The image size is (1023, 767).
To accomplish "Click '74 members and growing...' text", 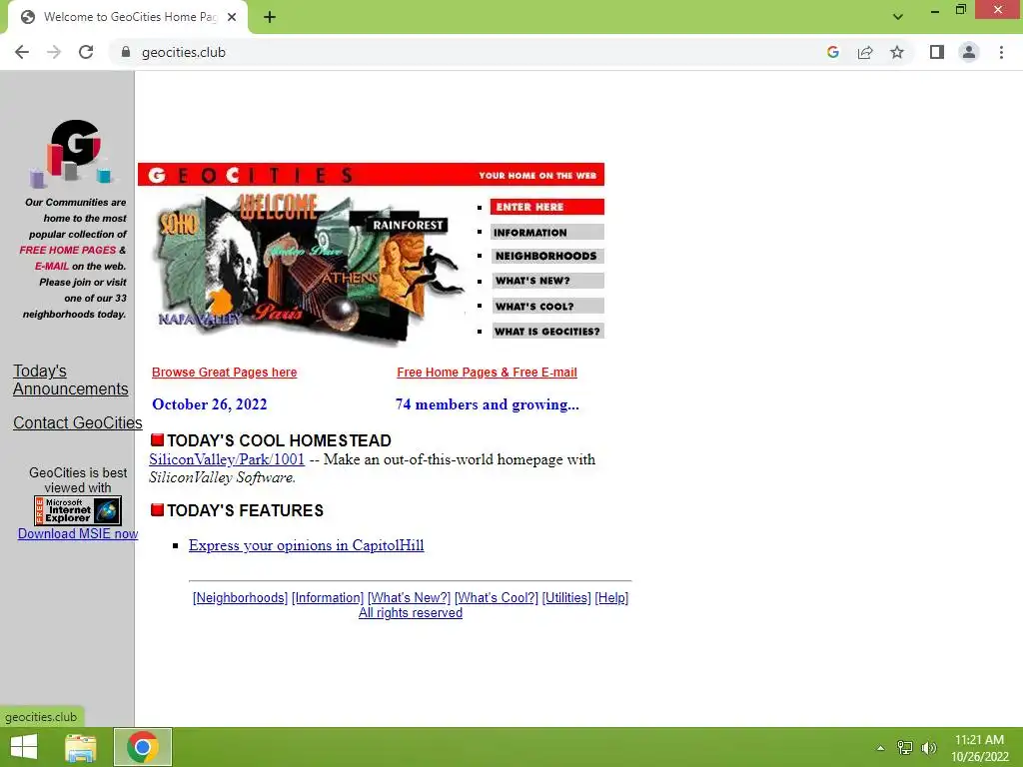I will pos(487,404).
